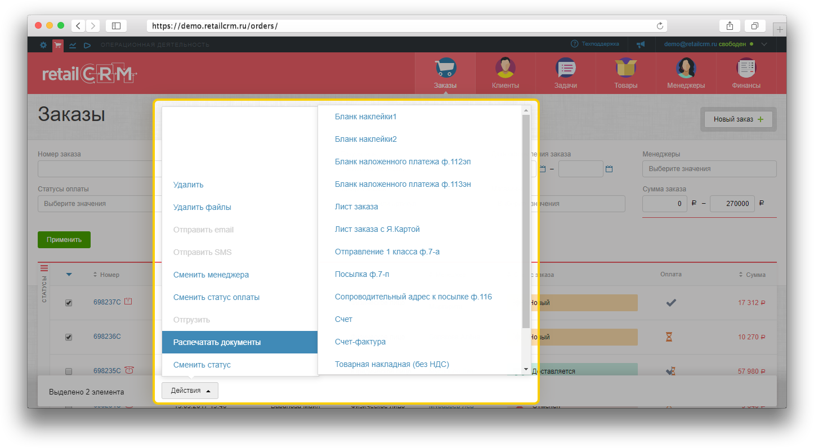Open the select-all dropdown arrow in table header
The image size is (814, 448).
(x=69, y=275)
